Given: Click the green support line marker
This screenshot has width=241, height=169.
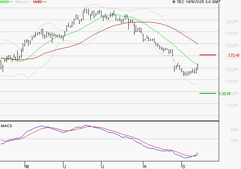Looking at the screenshot, I should point(208,93).
